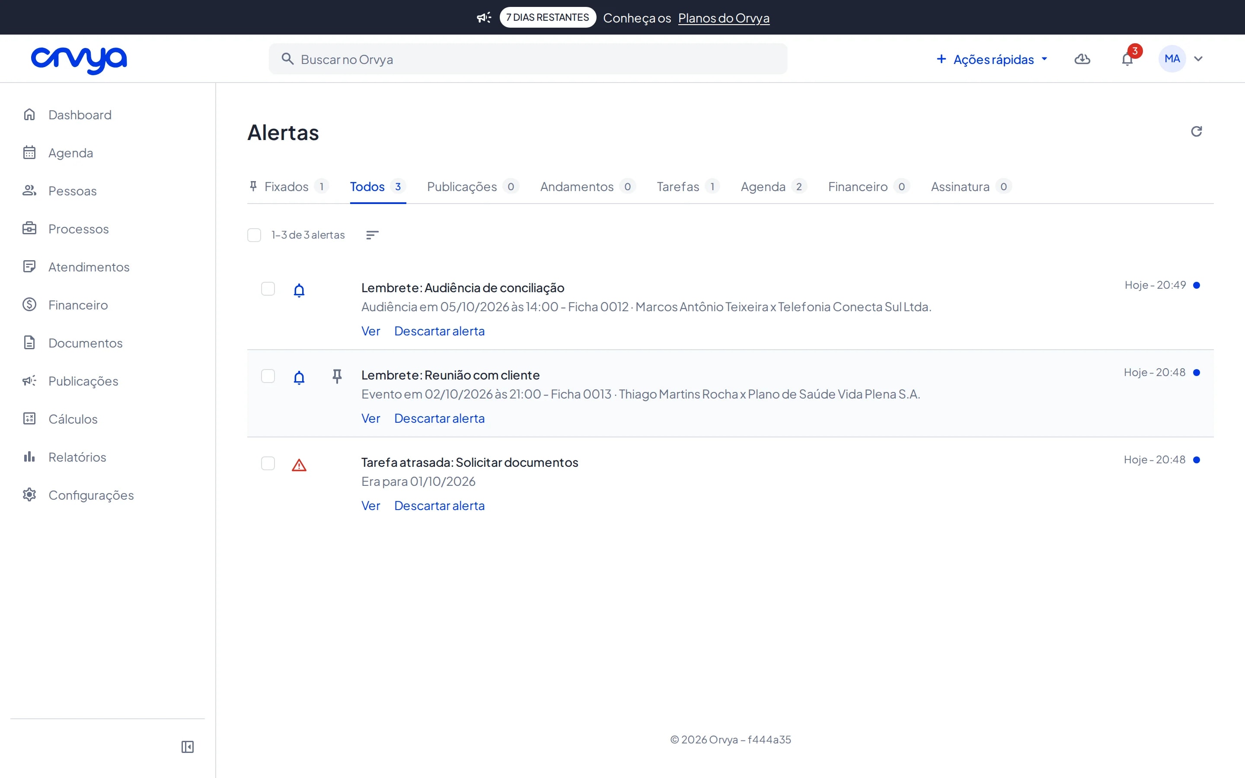Discard the Solicitar documentos alert
The height and width of the screenshot is (778, 1245).
click(x=439, y=506)
